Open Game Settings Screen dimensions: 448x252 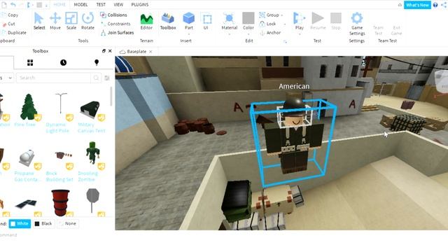point(357,23)
